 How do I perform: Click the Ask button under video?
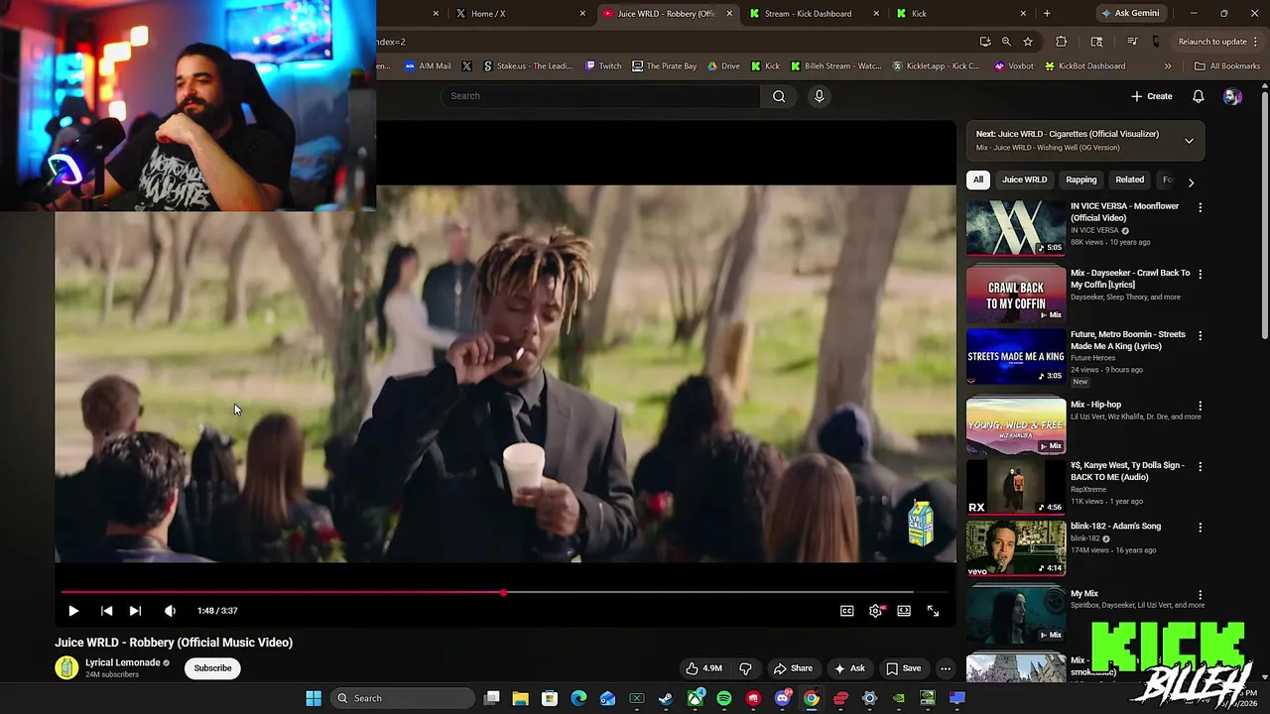click(x=849, y=668)
